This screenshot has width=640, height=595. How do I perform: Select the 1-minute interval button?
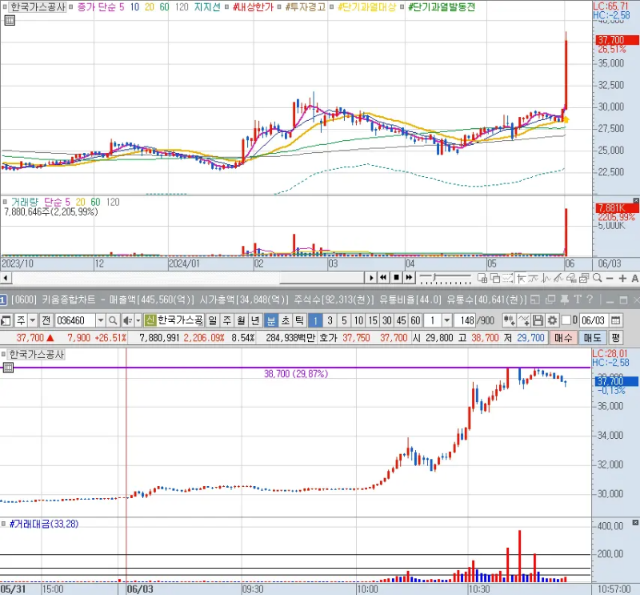tap(315, 320)
